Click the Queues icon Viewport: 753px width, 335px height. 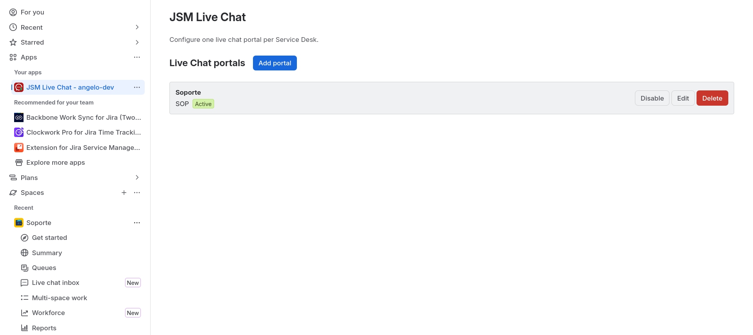point(24,268)
